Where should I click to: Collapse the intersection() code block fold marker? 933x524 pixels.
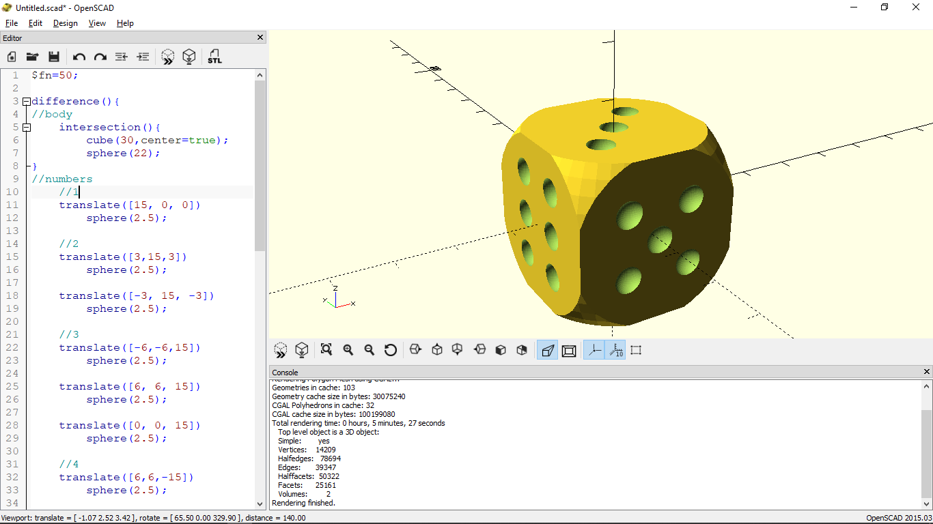27,128
